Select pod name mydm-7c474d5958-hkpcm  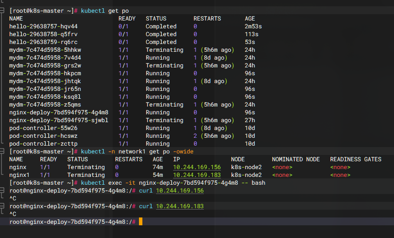(45, 73)
